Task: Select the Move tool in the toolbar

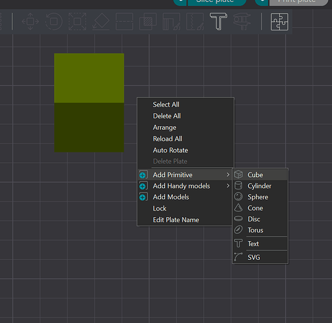Action: (30, 21)
